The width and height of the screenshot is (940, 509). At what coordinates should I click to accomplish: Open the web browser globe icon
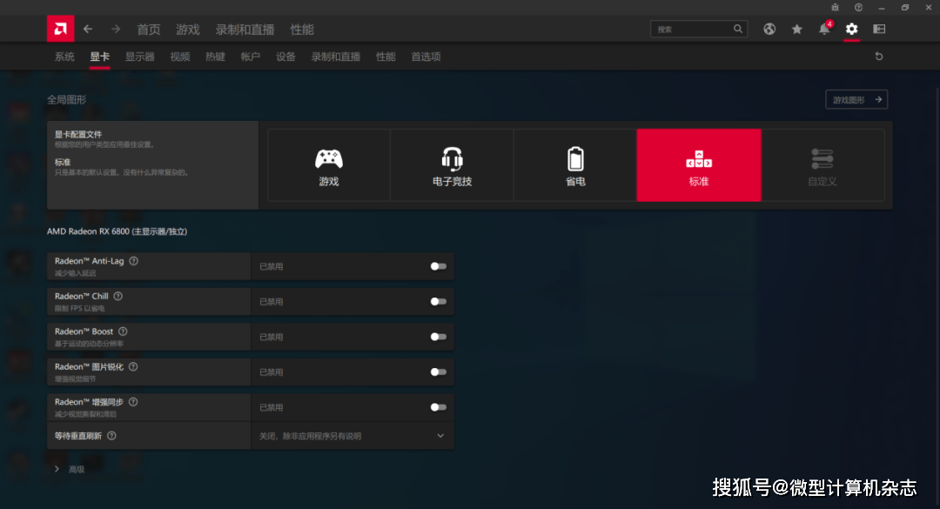(x=769, y=29)
